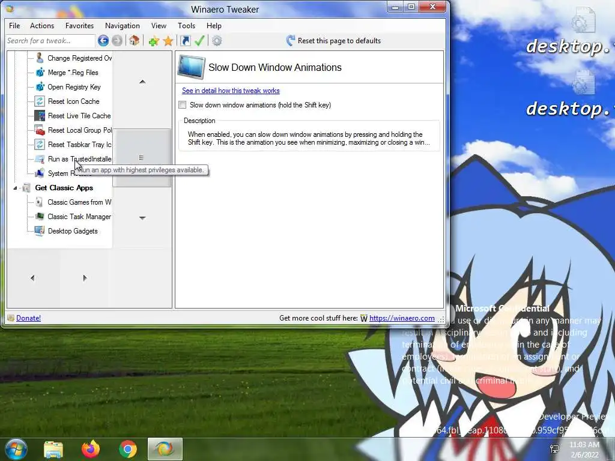Open the View menu
The width and height of the screenshot is (615, 461).
click(x=159, y=25)
